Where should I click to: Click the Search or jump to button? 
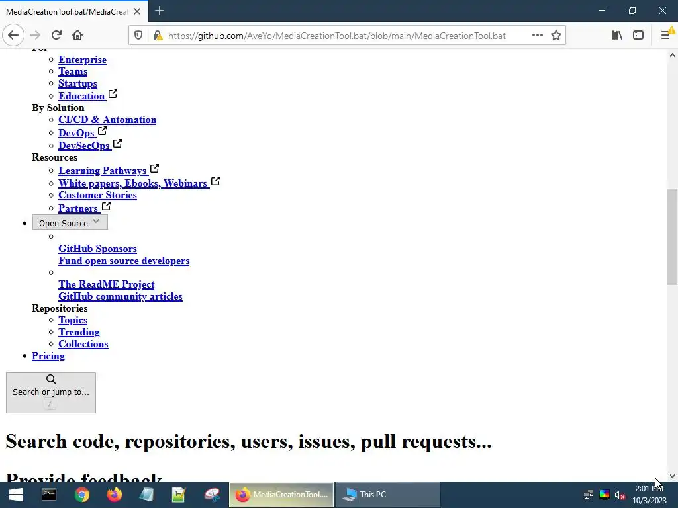(x=51, y=393)
